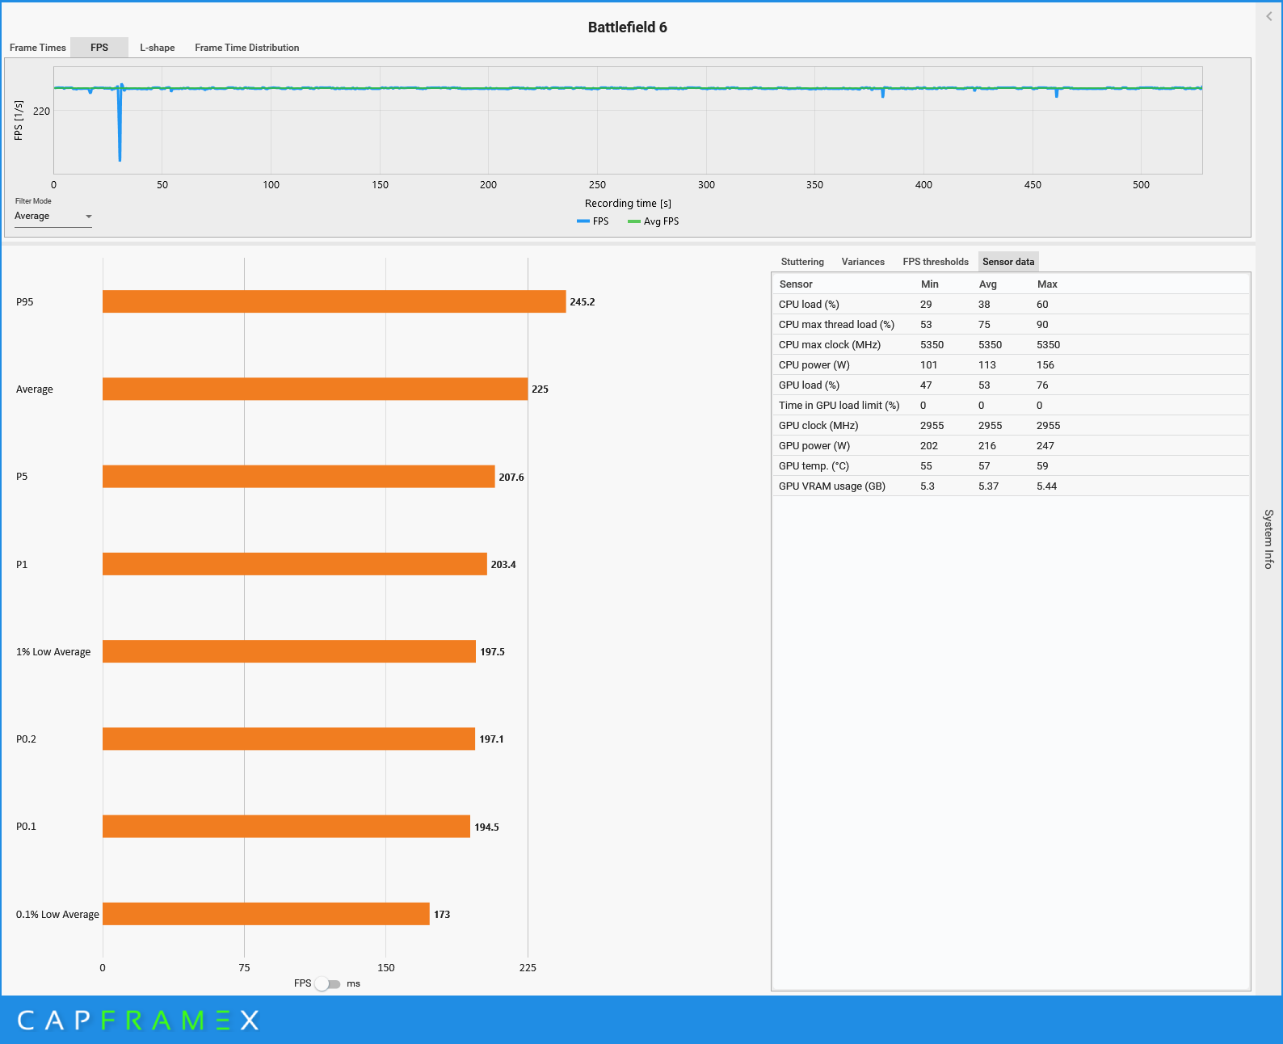Select the L-shape tab

pyautogui.click(x=158, y=48)
